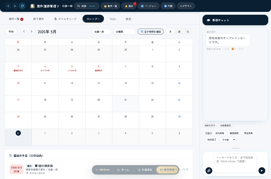Switch to タイムチャージ tab
Screen dimensions: 271x179
coord(65,19)
